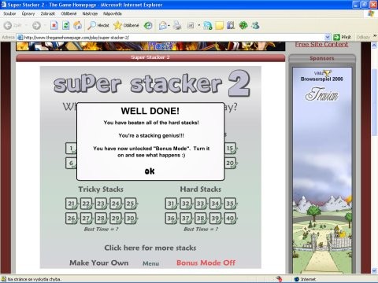This screenshot has width=378, height=283.
Task: Click the Stop loading toolbar icon
Action: 54,25
